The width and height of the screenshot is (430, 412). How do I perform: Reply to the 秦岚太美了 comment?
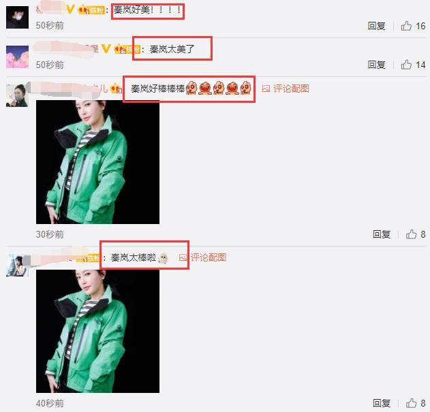[376, 65]
